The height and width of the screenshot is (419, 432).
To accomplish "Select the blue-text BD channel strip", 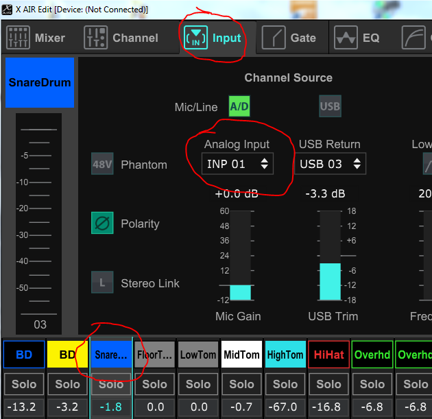I will [24, 355].
